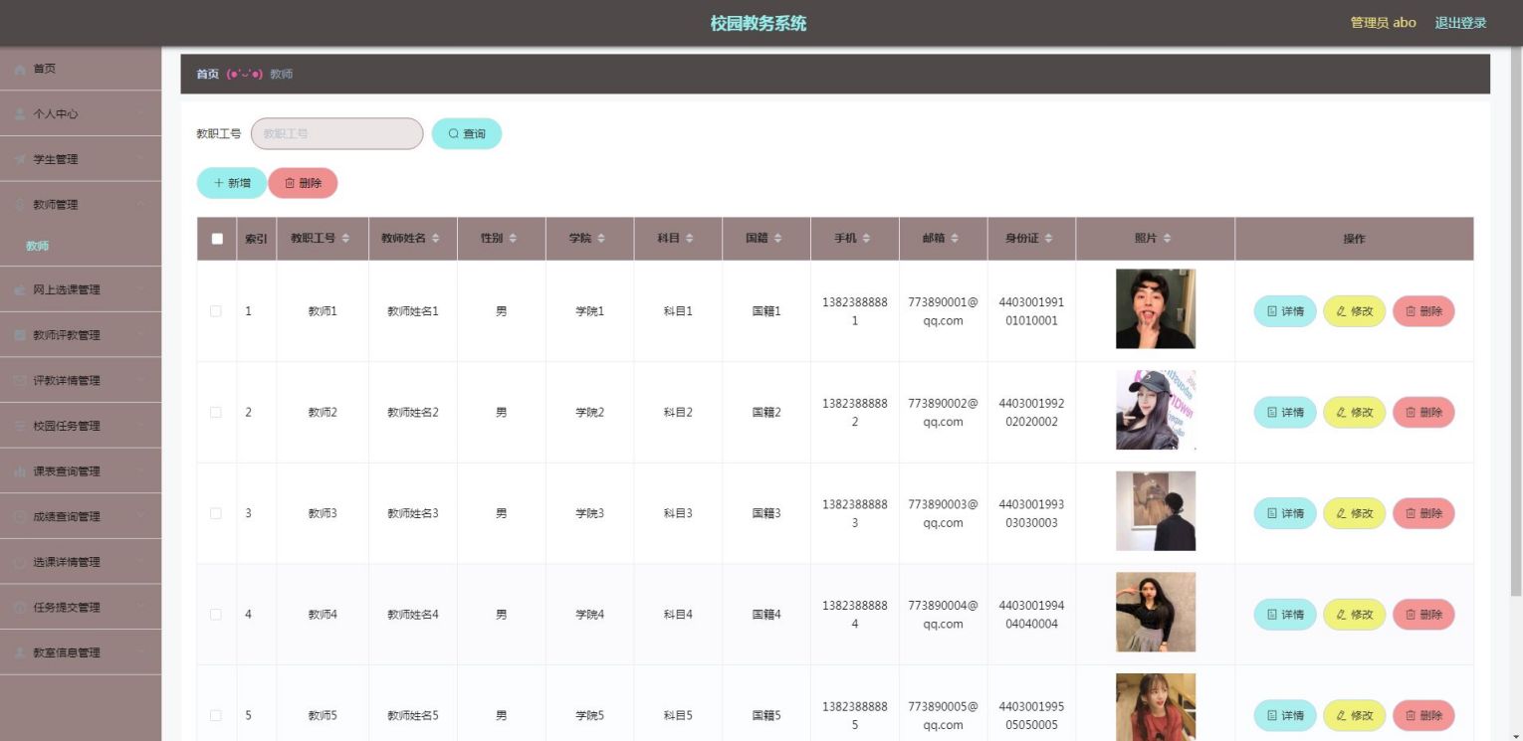This screenshot has height=741, width=1523.
Task: Sort table by 教师姓名 column arrows
Action: [435, 239]
